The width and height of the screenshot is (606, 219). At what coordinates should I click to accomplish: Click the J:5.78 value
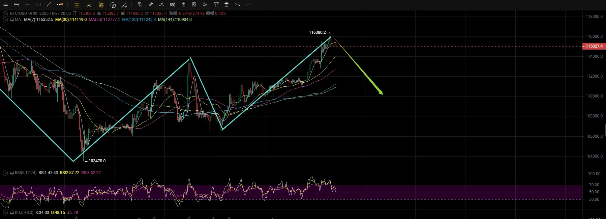72,213
